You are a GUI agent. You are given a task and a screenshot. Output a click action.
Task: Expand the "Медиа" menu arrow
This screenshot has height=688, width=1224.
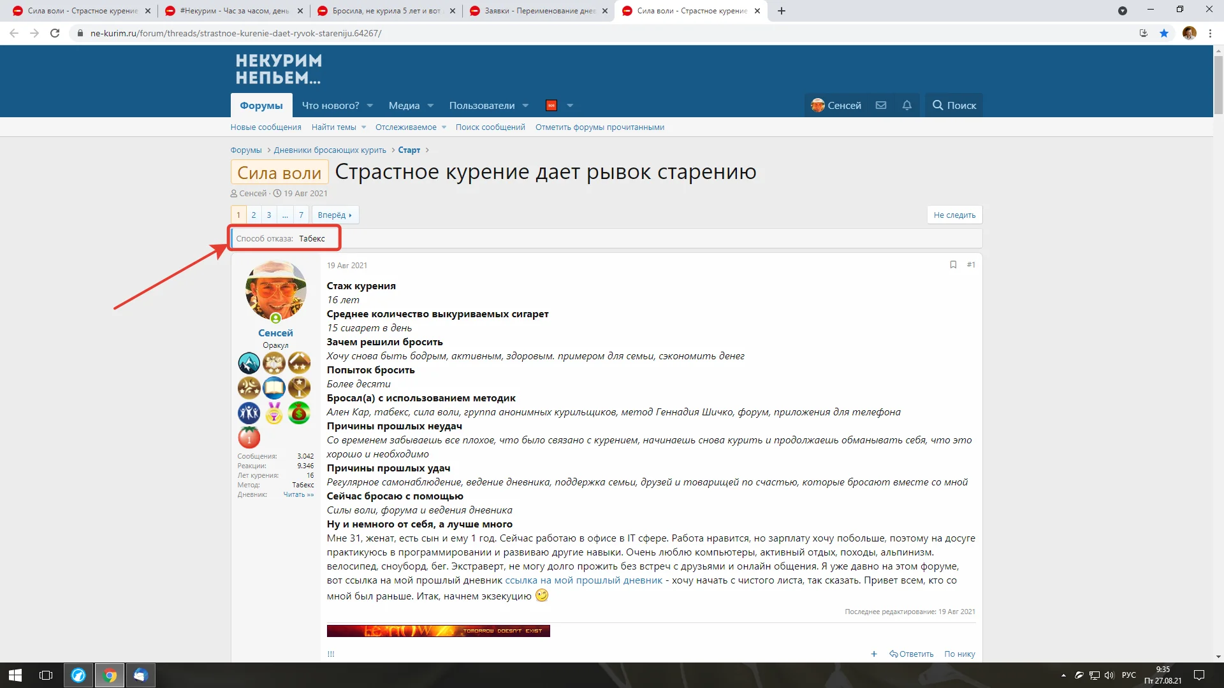coord(430,106)
